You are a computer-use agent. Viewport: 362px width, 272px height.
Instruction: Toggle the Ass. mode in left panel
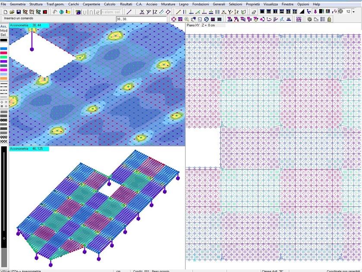pyautogui.click(x=3, y=26)
